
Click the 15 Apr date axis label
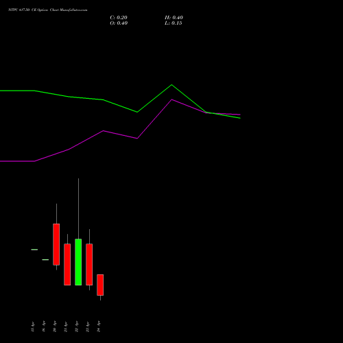pos(33,327)
